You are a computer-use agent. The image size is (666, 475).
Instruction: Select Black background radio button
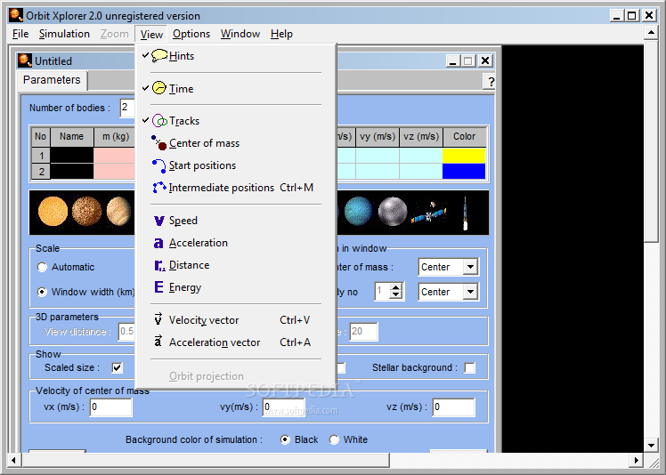(x=286, y=439)
